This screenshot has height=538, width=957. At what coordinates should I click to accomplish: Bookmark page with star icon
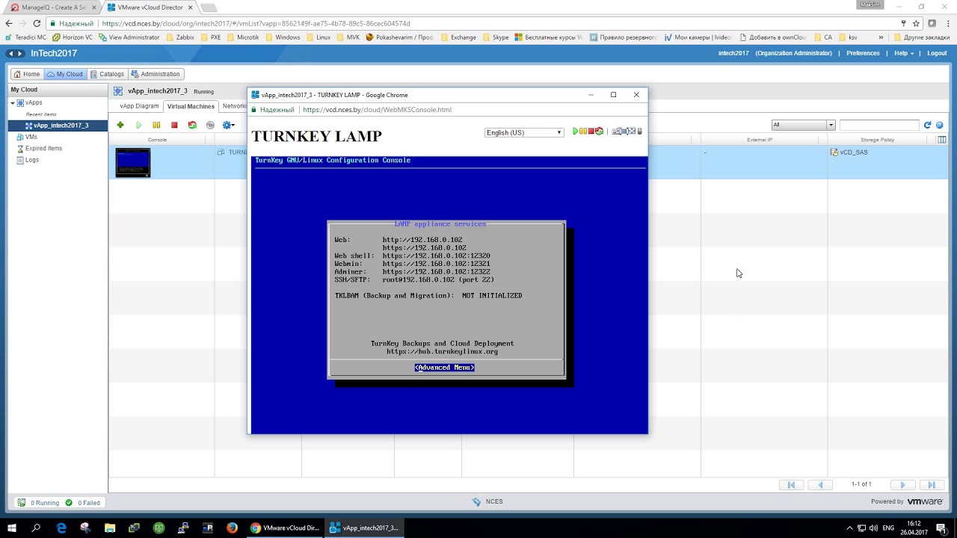click(x=916, y=23)
